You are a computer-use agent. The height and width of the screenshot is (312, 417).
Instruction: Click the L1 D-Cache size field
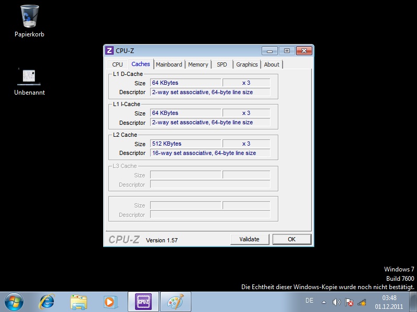(186, 83)
